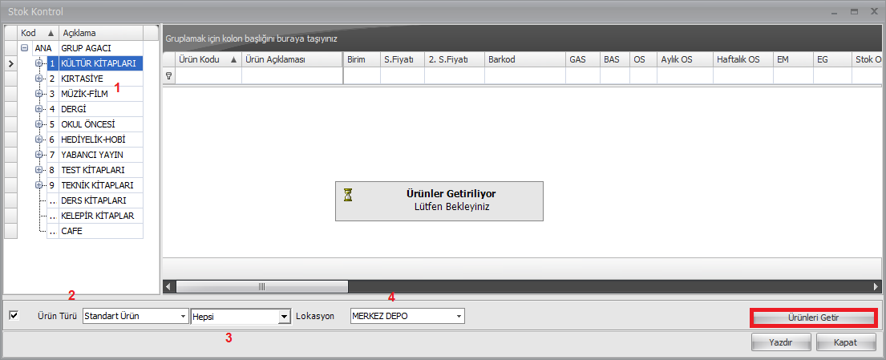Expand the KIRTASİYE tree node
Image resolution: width=886 pixels, height=360 pixels.
pos(38,79)
